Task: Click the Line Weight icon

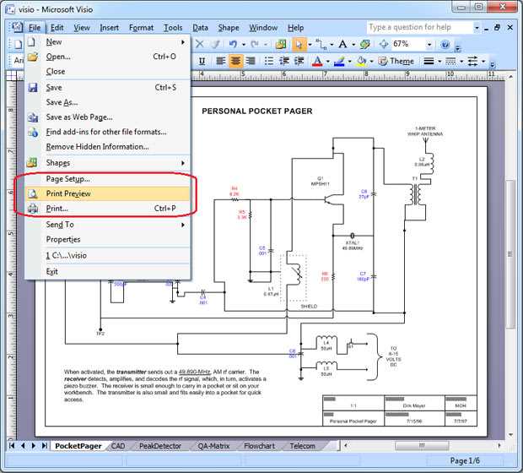Action: pyautogui.click(x=429, y=61)
